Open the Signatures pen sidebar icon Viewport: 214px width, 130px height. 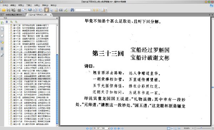2,55
